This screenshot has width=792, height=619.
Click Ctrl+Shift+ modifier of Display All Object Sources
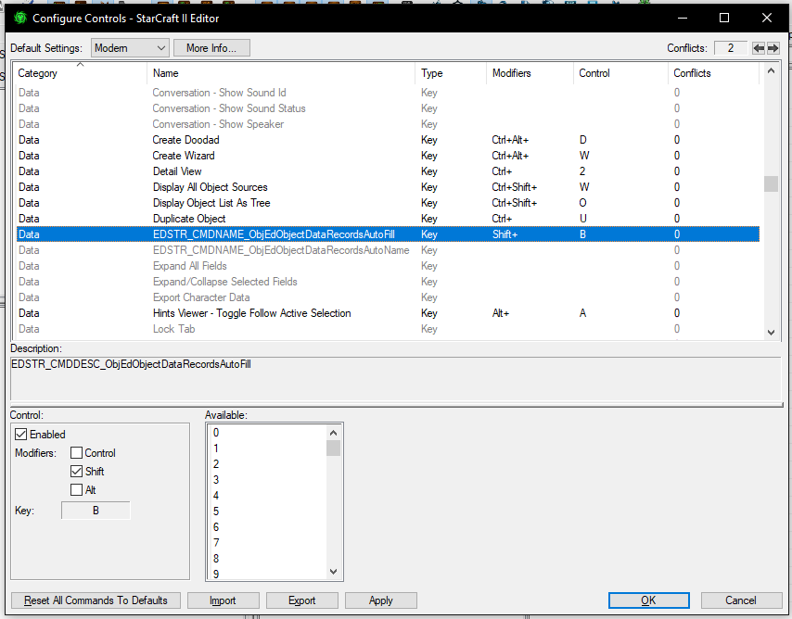[x=514, y=187]
